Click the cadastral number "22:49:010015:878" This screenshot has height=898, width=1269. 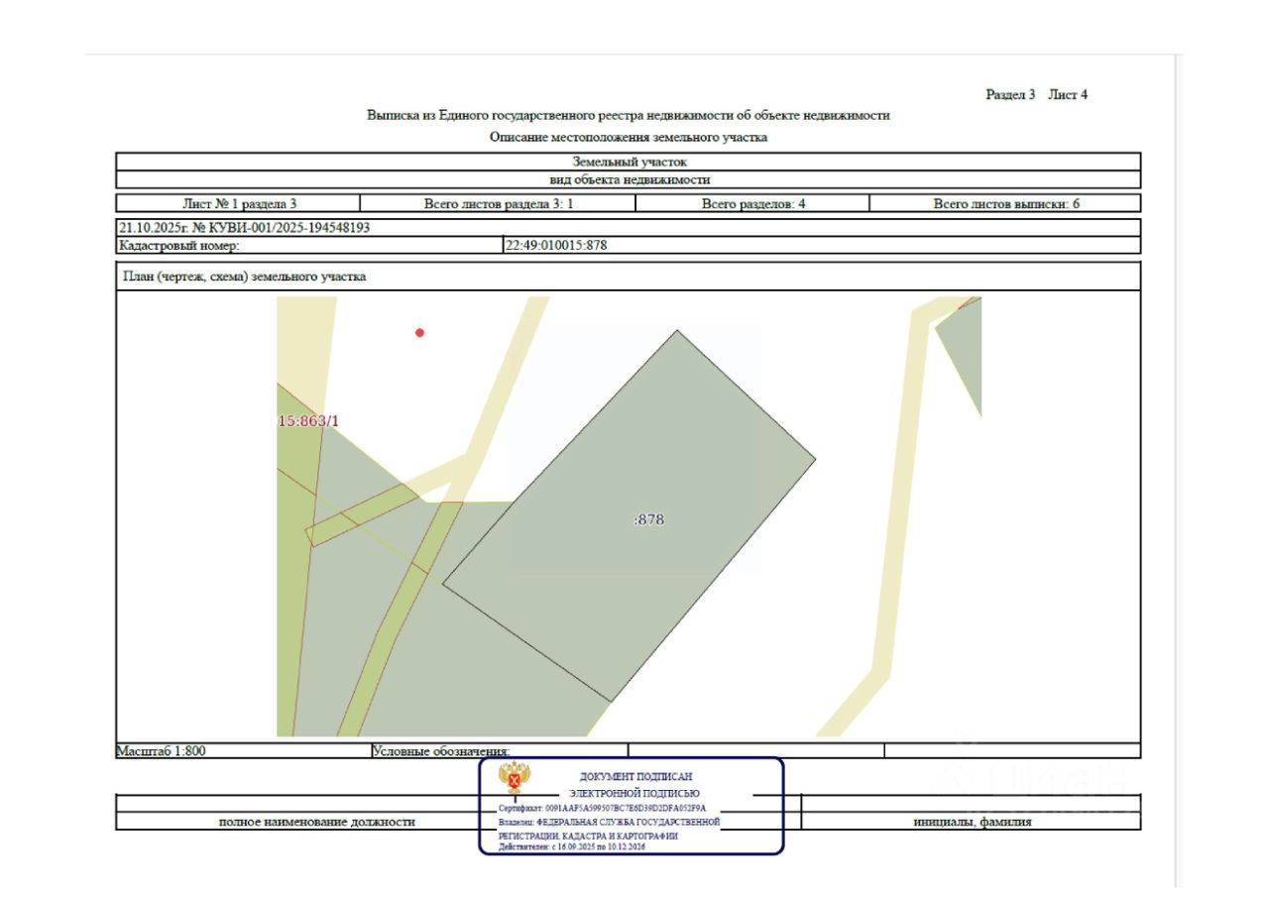pos(556,246)
